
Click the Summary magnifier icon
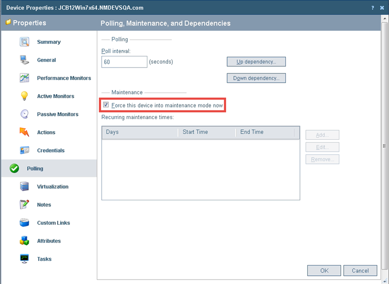pos(25,42)
